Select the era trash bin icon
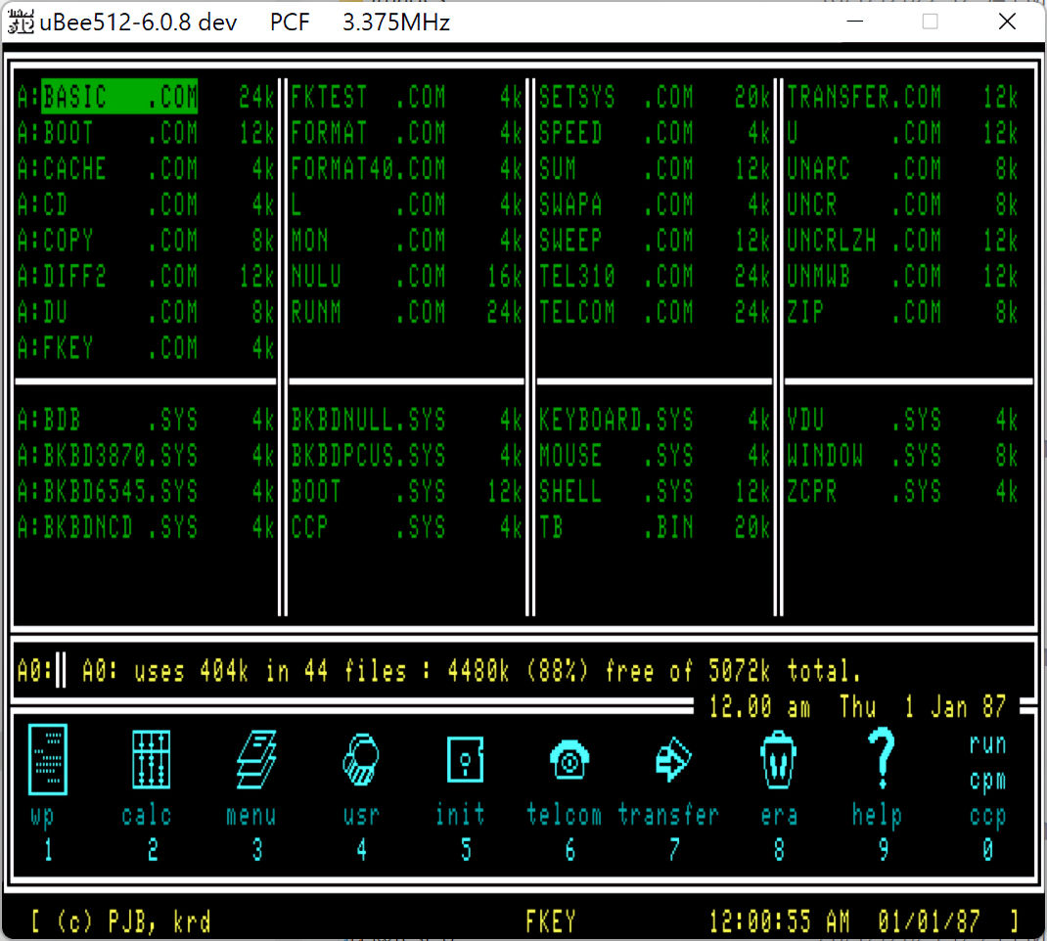 click(x=778, y=760)
